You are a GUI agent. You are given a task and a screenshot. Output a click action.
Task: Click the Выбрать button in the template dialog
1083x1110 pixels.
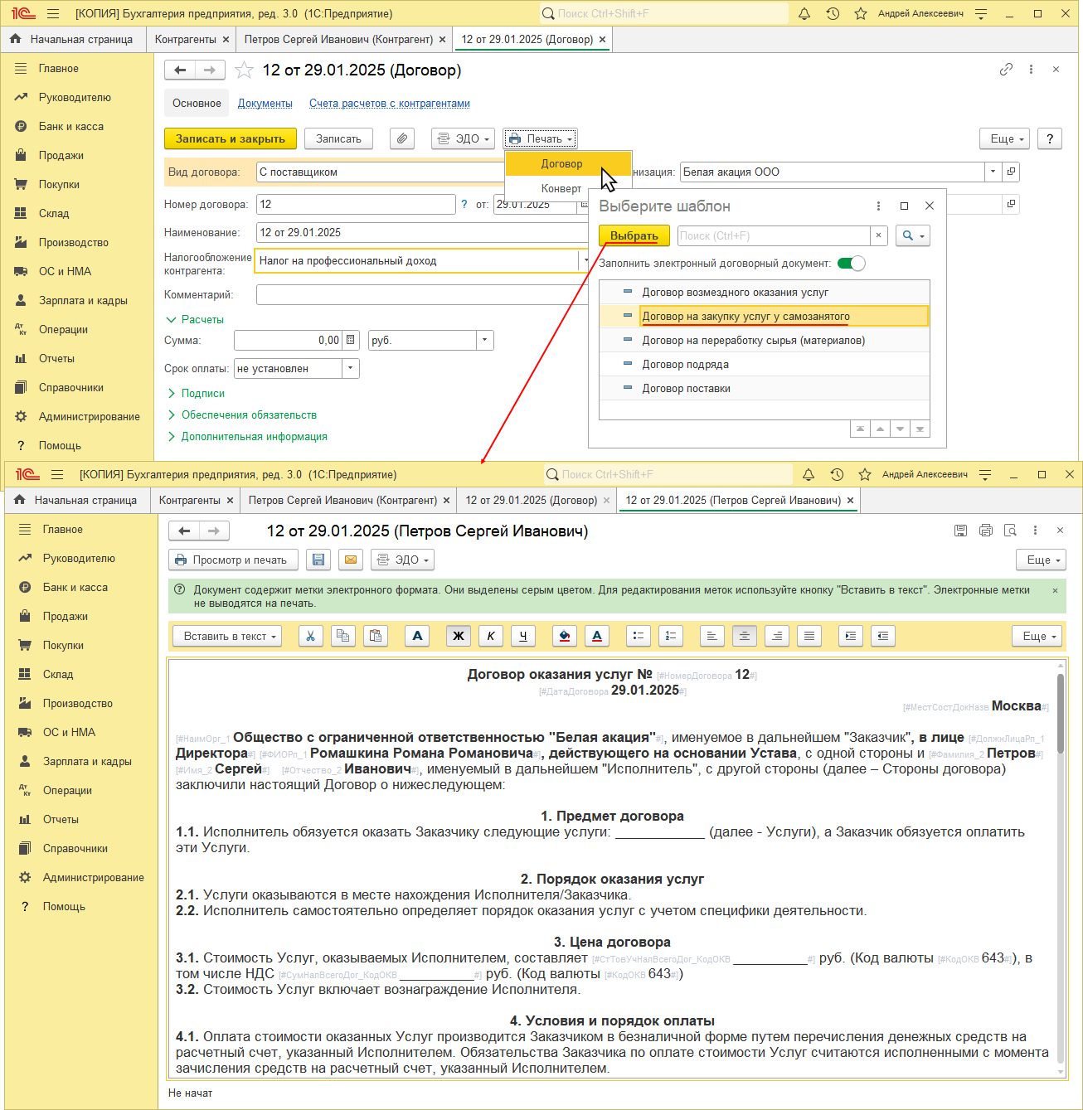(x=634, y=236)
